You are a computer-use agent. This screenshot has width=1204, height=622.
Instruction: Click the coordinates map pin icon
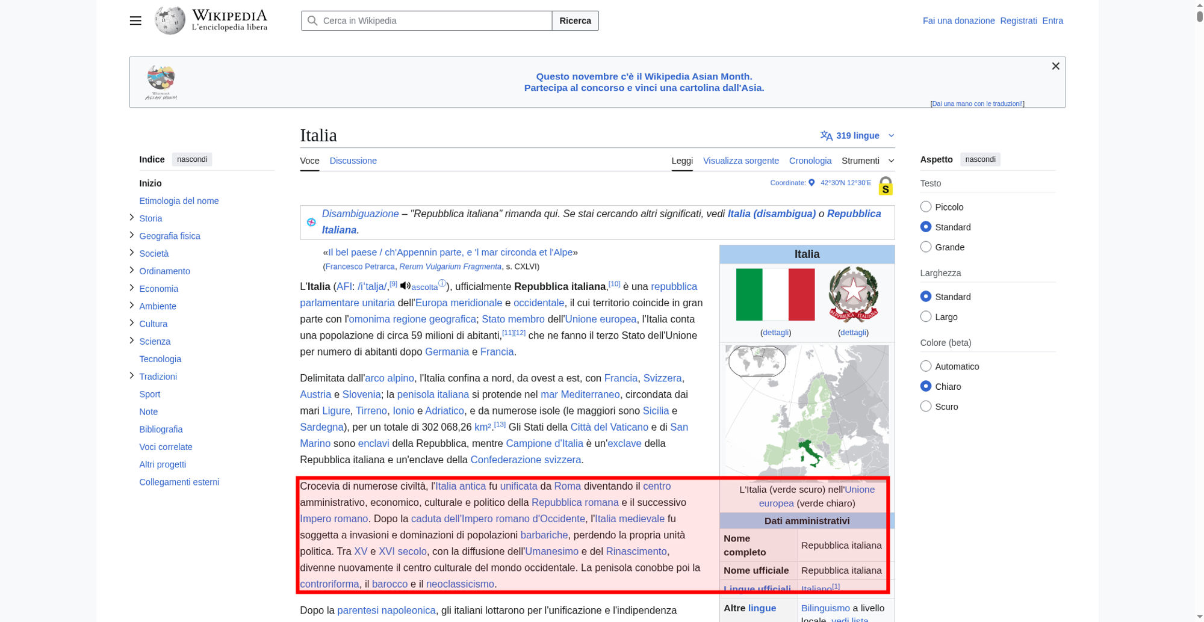click(x=811, y=183)
